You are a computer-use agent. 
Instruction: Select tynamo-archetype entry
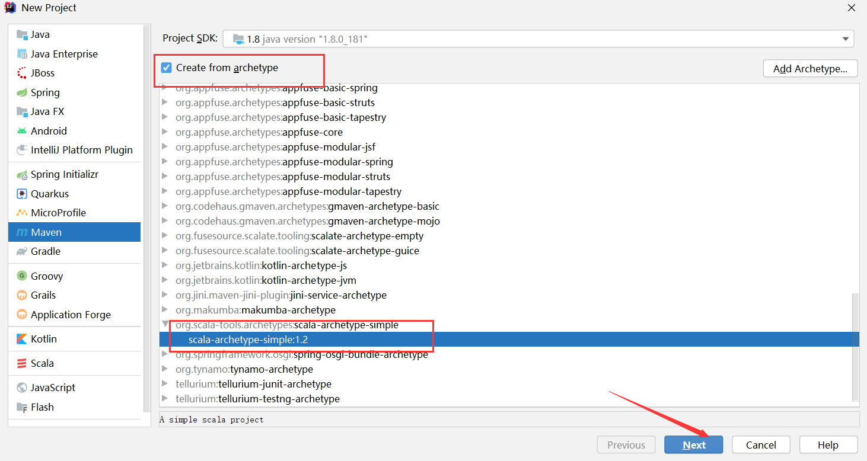pos(244,369)
